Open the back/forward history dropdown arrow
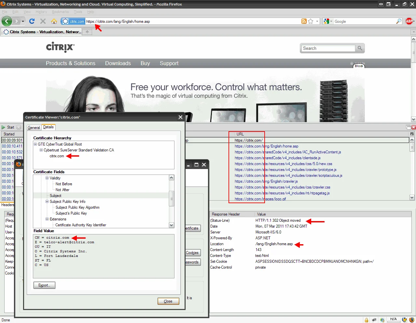 (x=23, y=21)
